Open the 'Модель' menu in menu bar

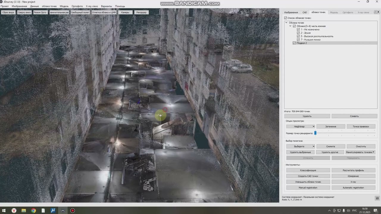tap(64, 6)
